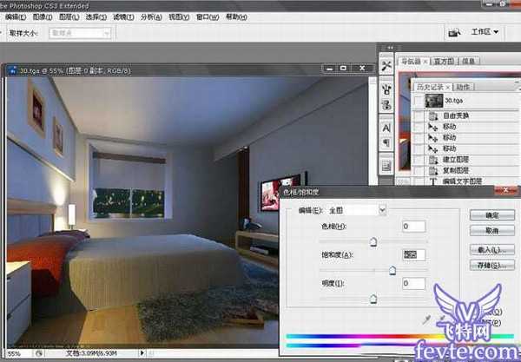This screenshot has height=362, width=521.
Task: Open the layer comps panel icon
Action: pos(386,165)
